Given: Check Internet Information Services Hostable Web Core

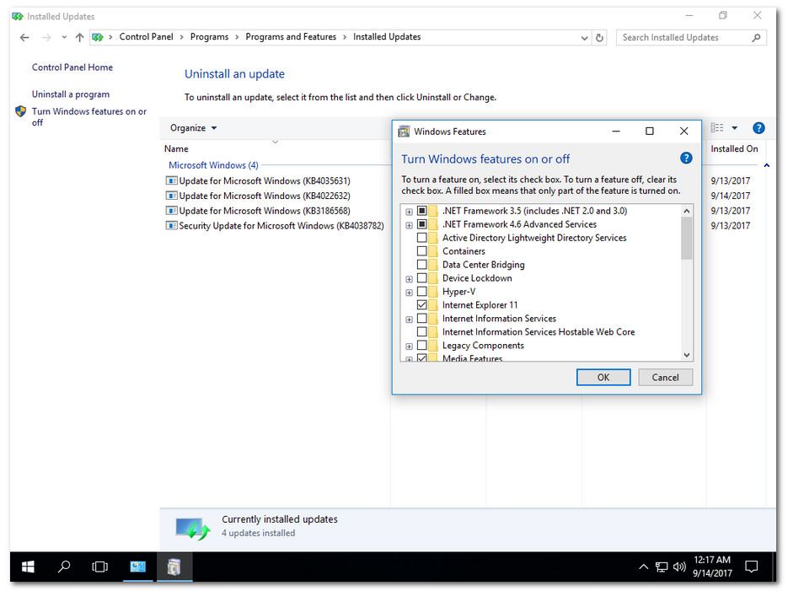Looking at the screenshot, I should point(422,331).
